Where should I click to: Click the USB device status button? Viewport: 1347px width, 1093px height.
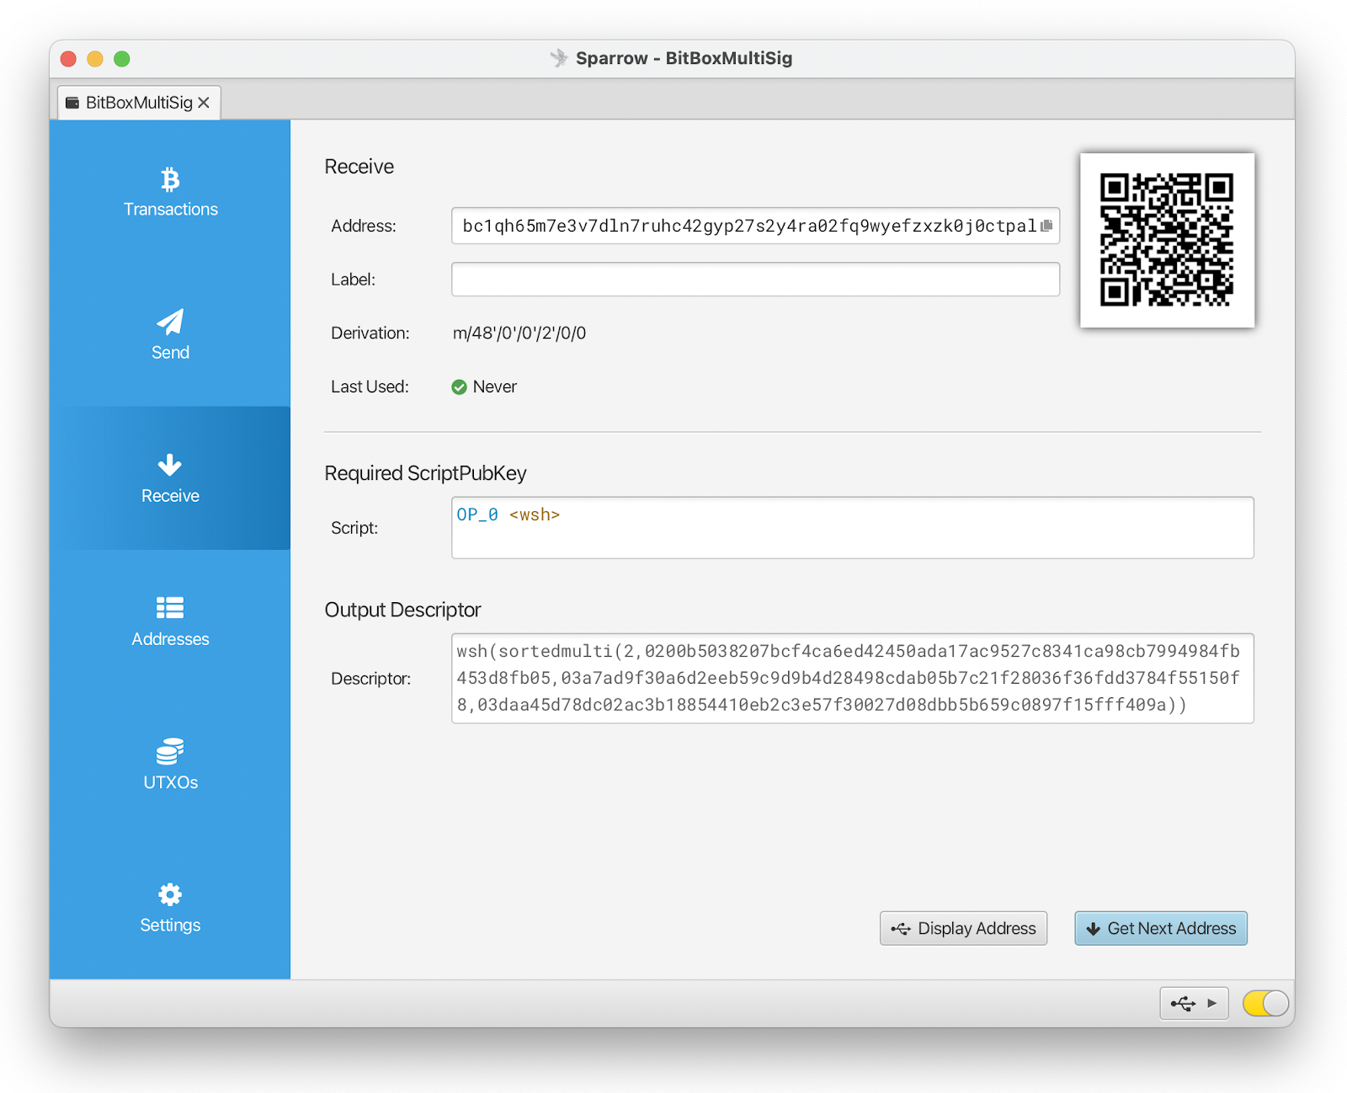pyautogui.click(x=1194, y=1003)
